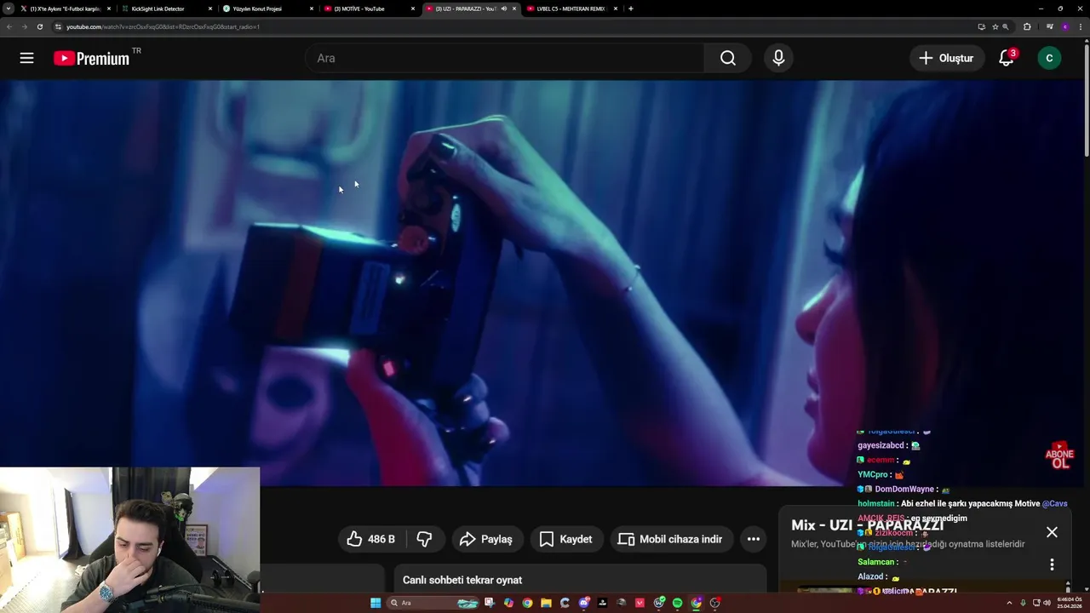The height and width of the screenshot is (613, 1090).
Task: Open Valorant icon on taskbar
Action: [x=640, y=603]
